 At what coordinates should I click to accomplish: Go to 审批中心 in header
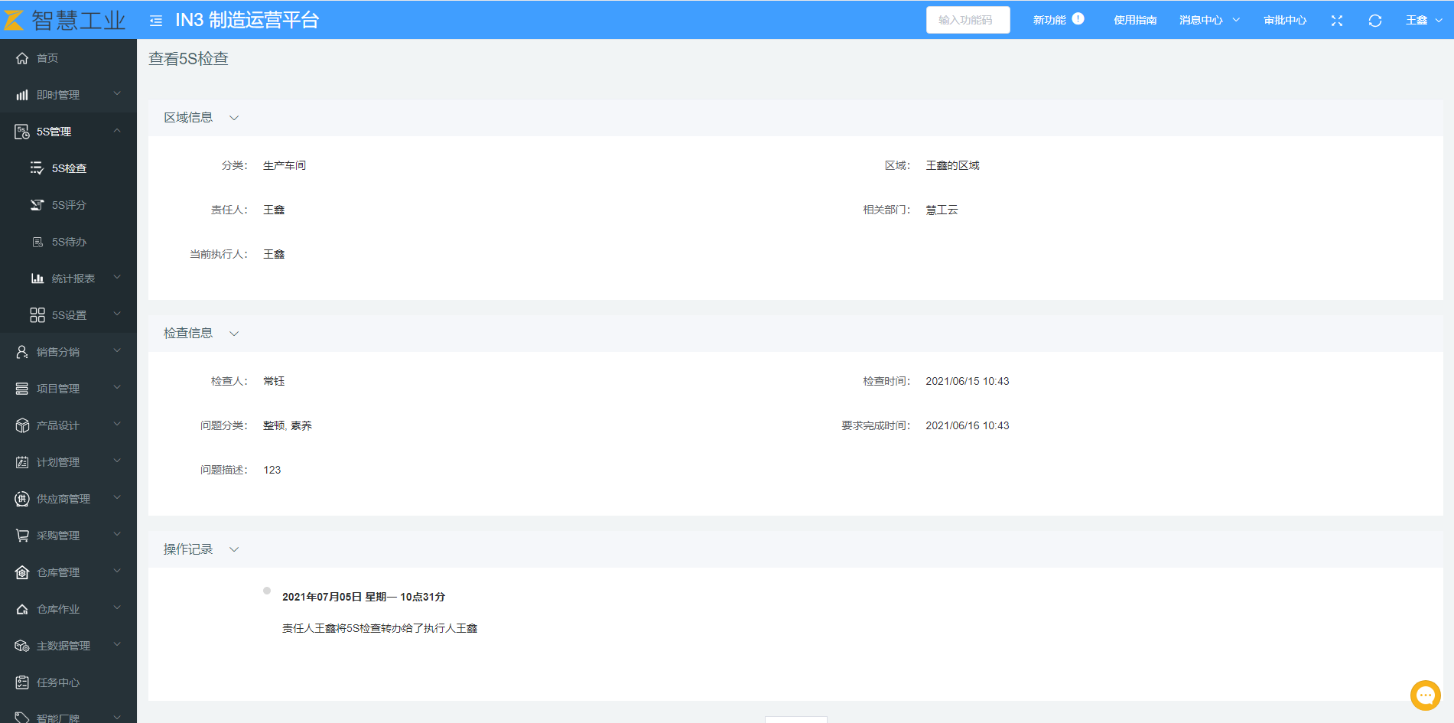tap(1284, 21)
